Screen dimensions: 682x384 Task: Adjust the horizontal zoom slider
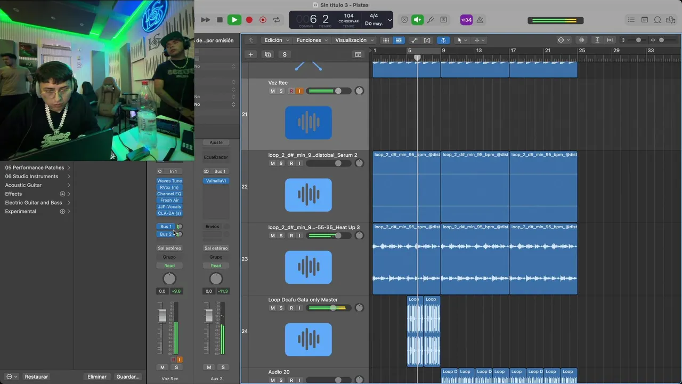coord(662,40)
